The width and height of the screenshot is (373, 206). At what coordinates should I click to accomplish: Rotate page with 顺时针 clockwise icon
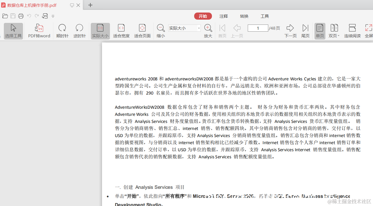(x=62, y=31)
